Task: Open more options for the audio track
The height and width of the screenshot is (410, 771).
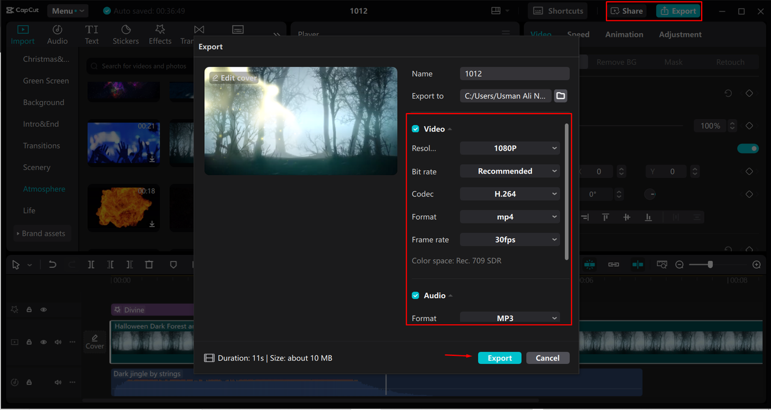Action: pyautogui.click(x=72, y=382)
